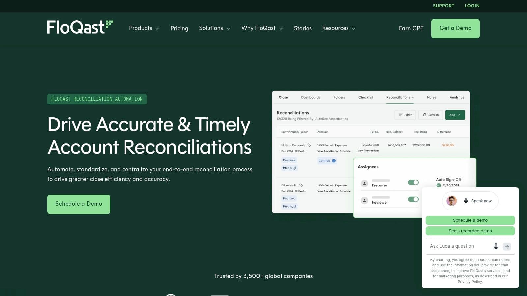Click tag icon next to FloQast Corporate
This screenshot has height=296, width=527.
[309, 145]
